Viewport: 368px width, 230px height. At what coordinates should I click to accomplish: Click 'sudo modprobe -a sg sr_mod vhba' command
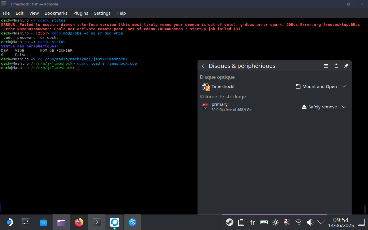[x=87, y=33]
